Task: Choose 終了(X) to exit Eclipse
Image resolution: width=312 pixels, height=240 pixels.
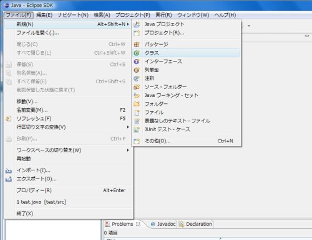Action: coord(69,213)
